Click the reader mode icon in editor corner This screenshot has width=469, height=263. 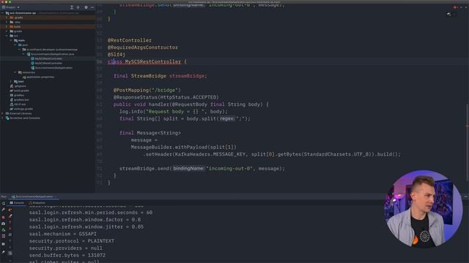point(449,14)
